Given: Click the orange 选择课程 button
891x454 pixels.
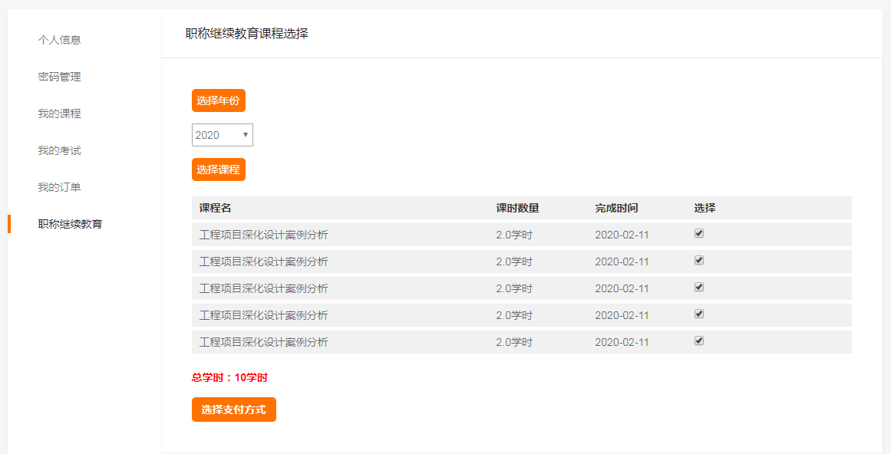Looking at the screenshot, I should [218, 169].
